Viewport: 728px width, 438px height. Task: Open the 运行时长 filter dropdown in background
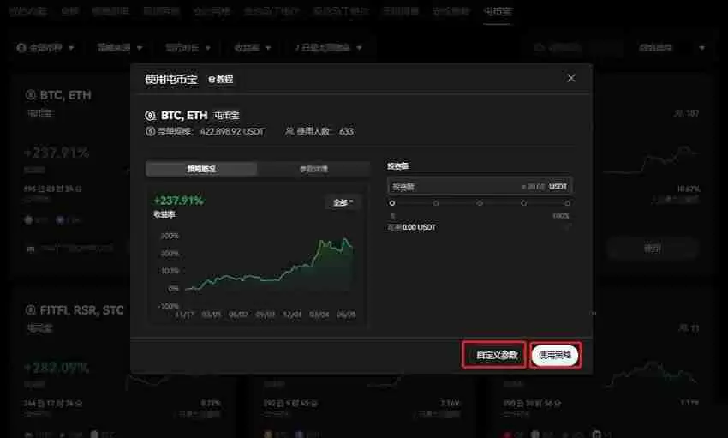click(x=188, y=47)
